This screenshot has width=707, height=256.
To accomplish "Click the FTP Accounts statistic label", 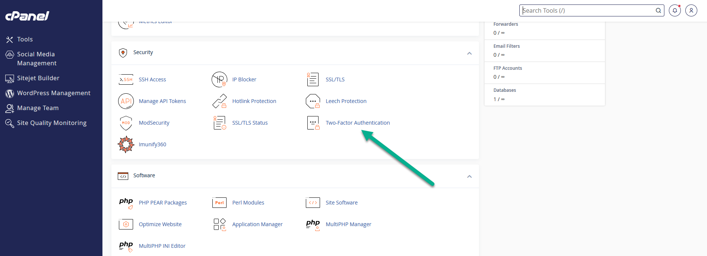I will point(508,68).
